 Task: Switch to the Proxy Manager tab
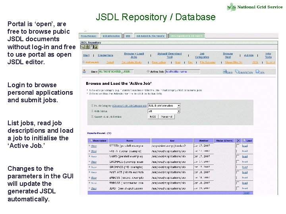pyautogui.click(x=89, y=36)
